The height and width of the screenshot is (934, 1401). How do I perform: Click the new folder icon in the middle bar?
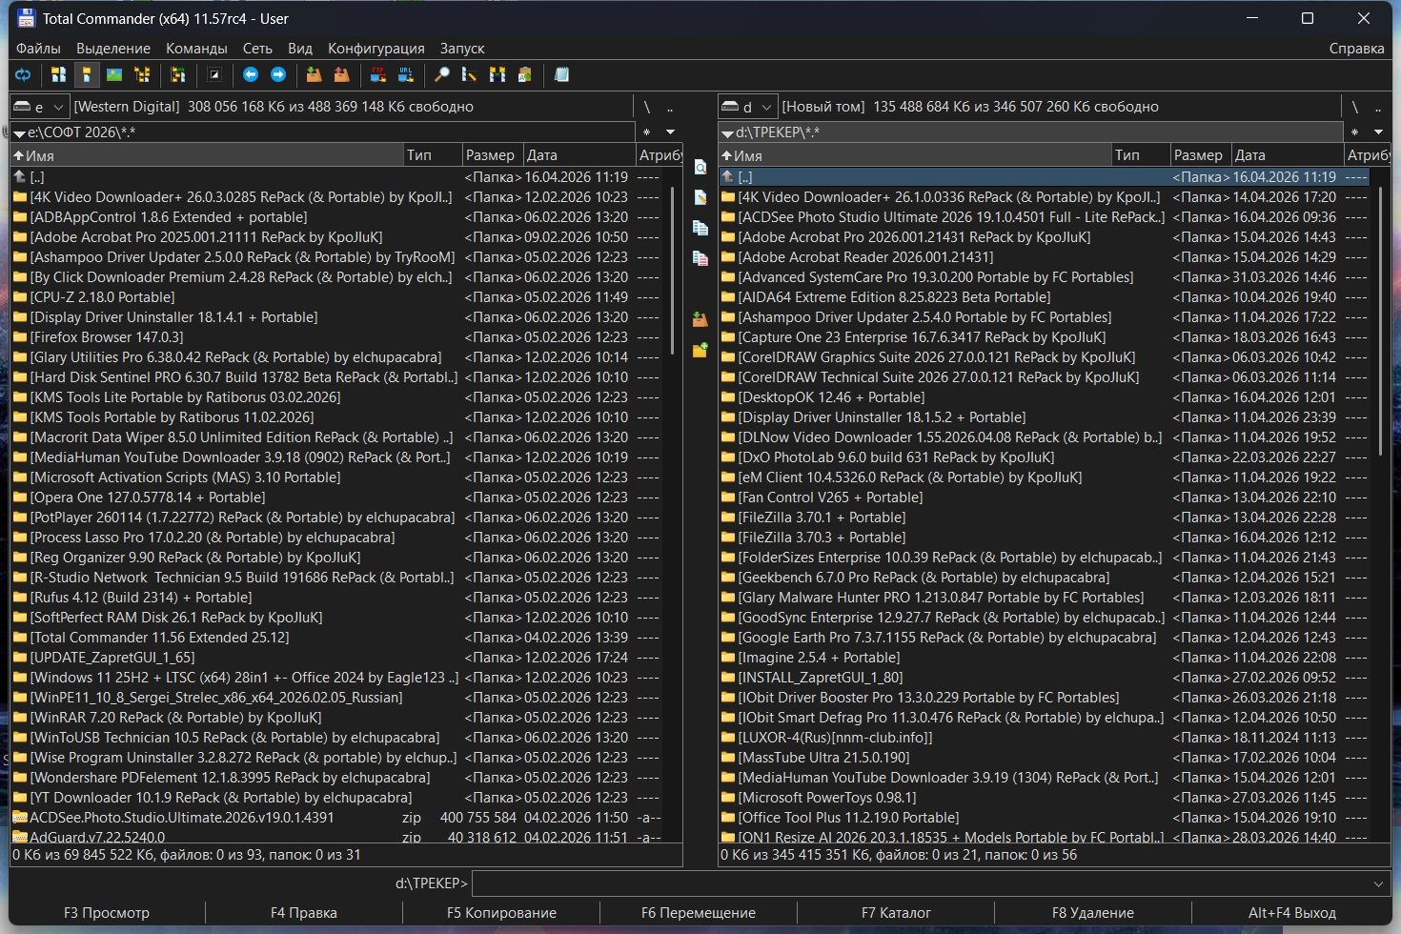coord(700,350)
